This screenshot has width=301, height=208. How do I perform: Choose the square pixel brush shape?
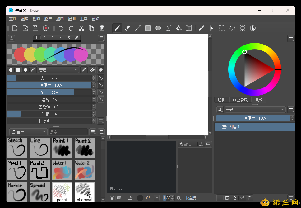(x=18, y=70)
